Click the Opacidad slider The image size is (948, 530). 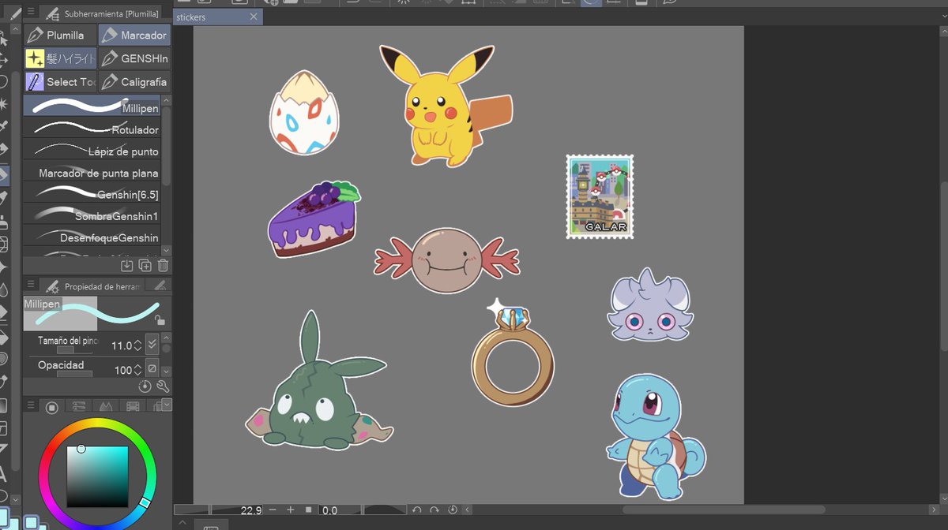click(74, 374)
